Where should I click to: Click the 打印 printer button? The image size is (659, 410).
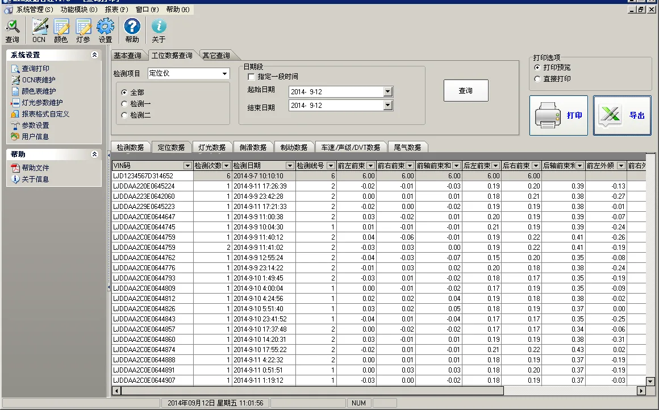point(558,115)
